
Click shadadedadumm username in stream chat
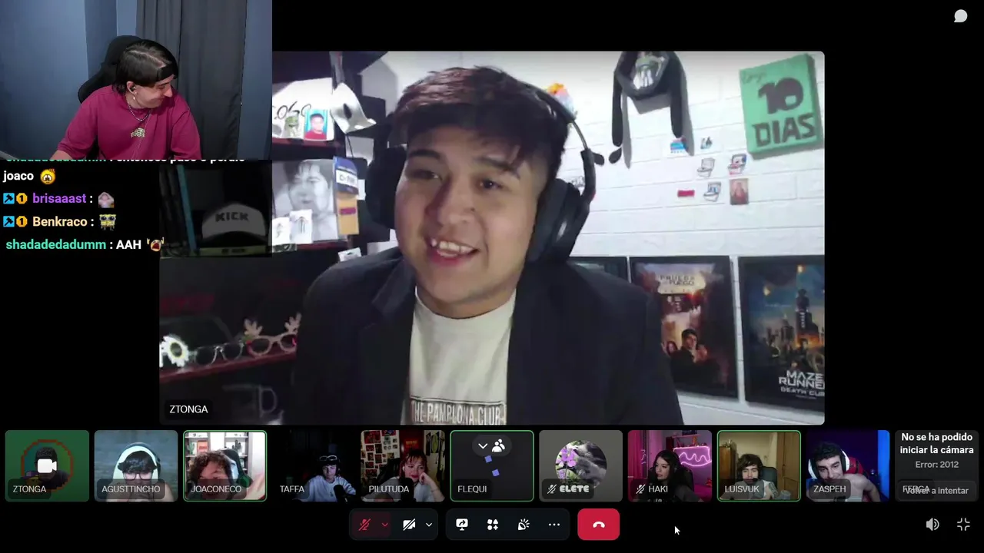pyautogui.click(x=55, y=244)
